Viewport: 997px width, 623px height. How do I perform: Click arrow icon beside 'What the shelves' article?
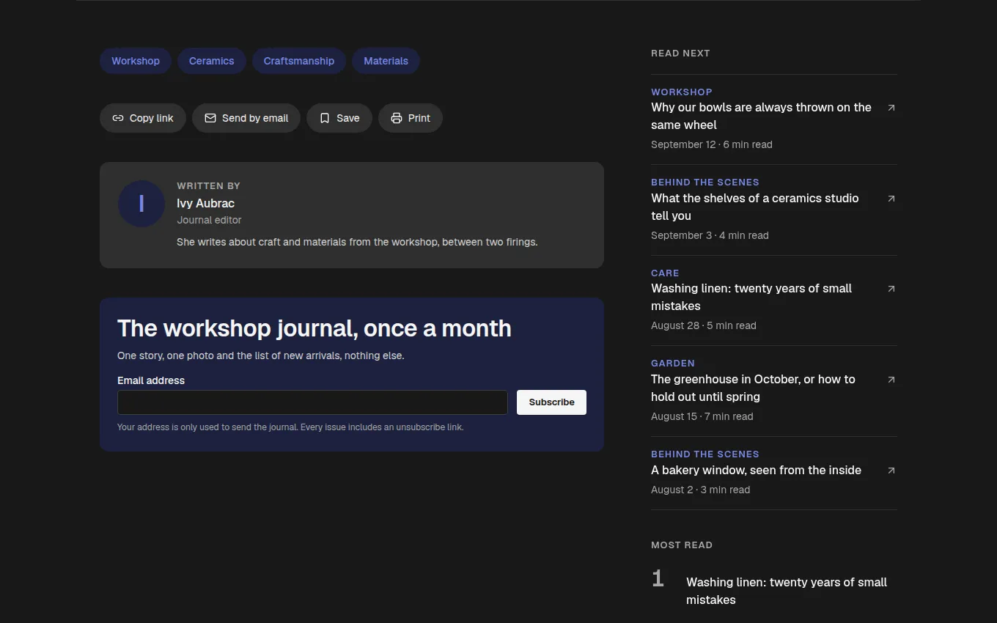coord(891,199)
